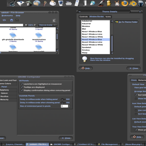Open View as Icons dropdown
Viewport: 146px width, 146px height.
coord(47,25)
